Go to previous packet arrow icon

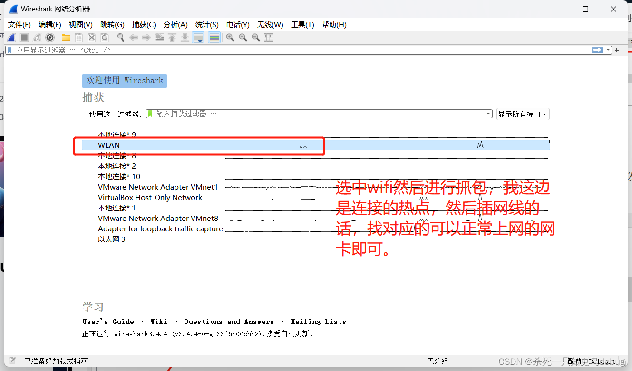pyautogui.click(x=134, y=38)
